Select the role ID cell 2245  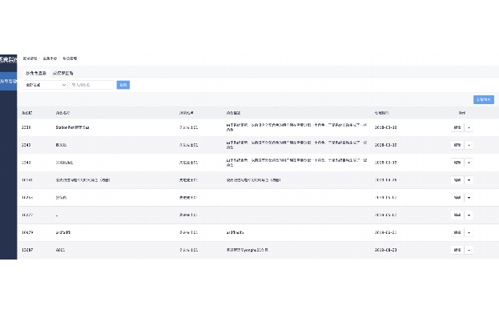tap(26, 163)
